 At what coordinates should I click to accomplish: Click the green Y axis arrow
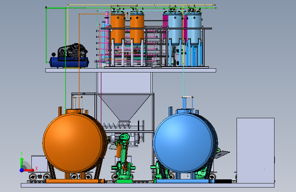click(x=22, y=163)
